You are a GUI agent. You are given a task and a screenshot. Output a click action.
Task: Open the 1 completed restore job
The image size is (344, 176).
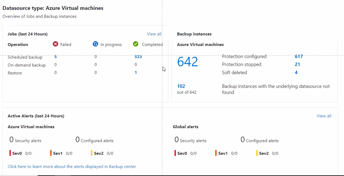(x=136, y=73)
